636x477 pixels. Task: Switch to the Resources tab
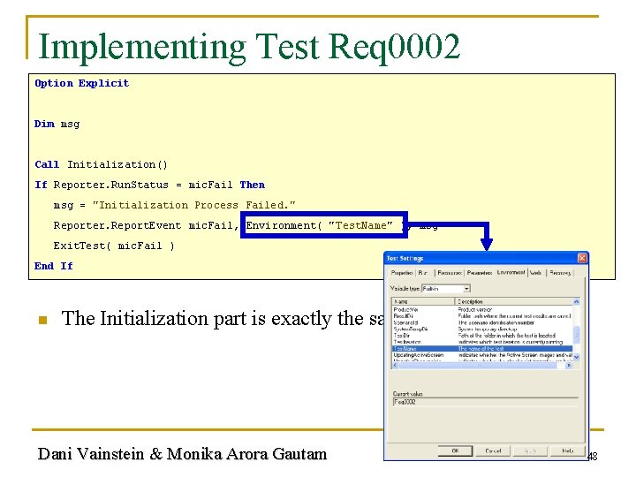450,273
